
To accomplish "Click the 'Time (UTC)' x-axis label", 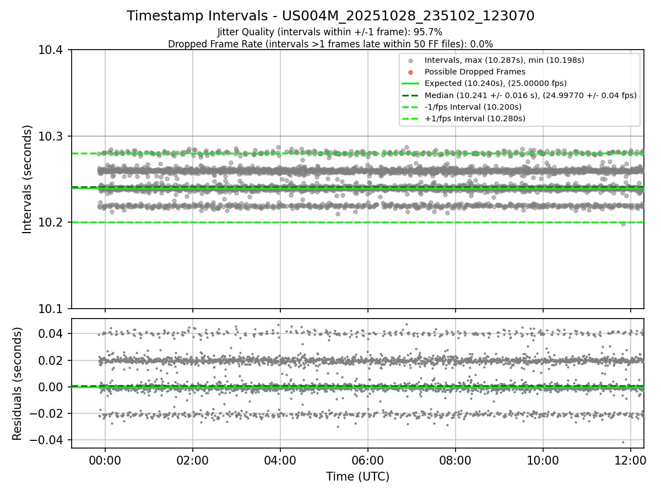I will coord(357,477).
